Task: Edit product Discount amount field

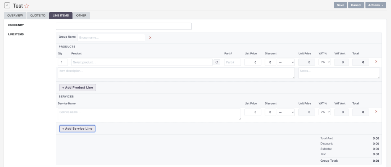Action: (x=270, y=62)
